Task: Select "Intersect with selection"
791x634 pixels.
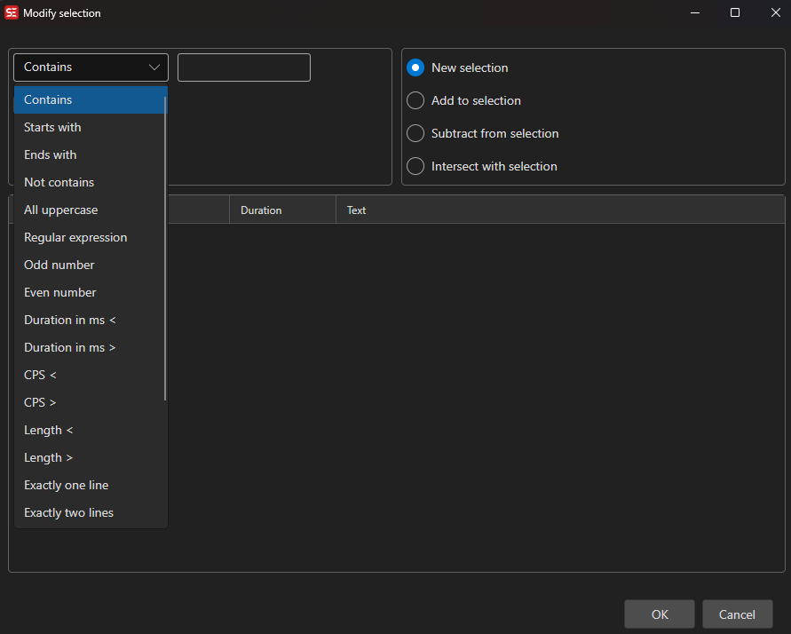Action: click(415, 166)
